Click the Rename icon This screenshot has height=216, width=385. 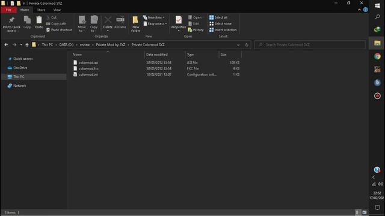(120, 23)
